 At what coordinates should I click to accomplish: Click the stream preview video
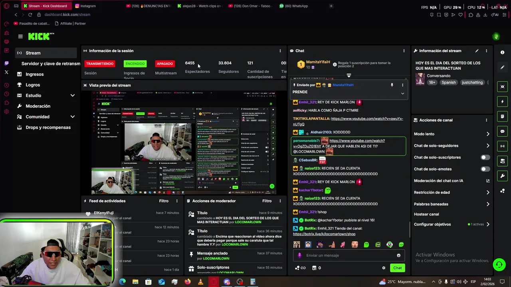point(184,143)
